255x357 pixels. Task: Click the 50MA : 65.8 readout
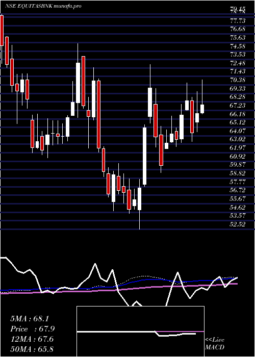[32, 349]
